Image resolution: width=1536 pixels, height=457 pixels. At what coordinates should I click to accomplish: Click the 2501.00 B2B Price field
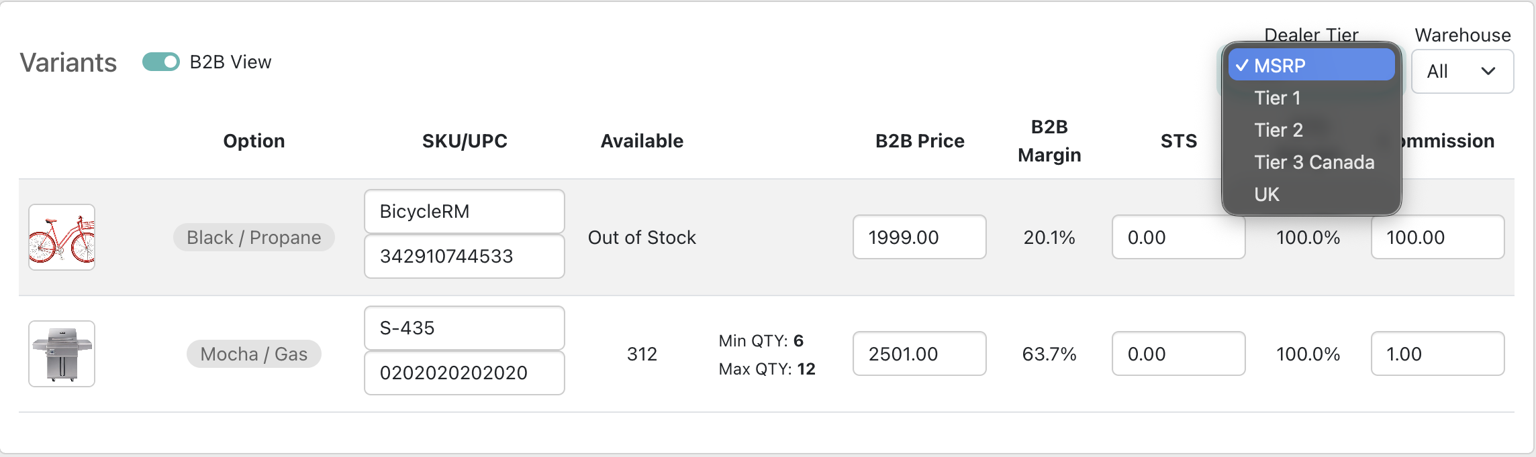(x=919, y=354)
